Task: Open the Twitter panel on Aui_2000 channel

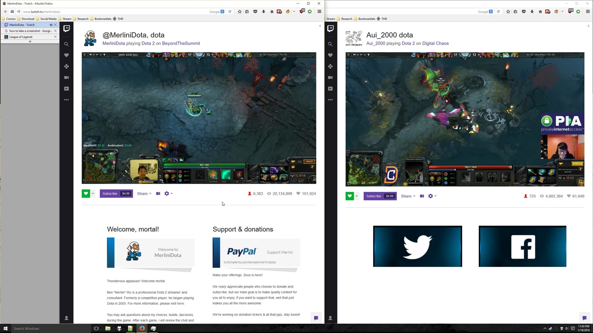Action: click(418, 246)
